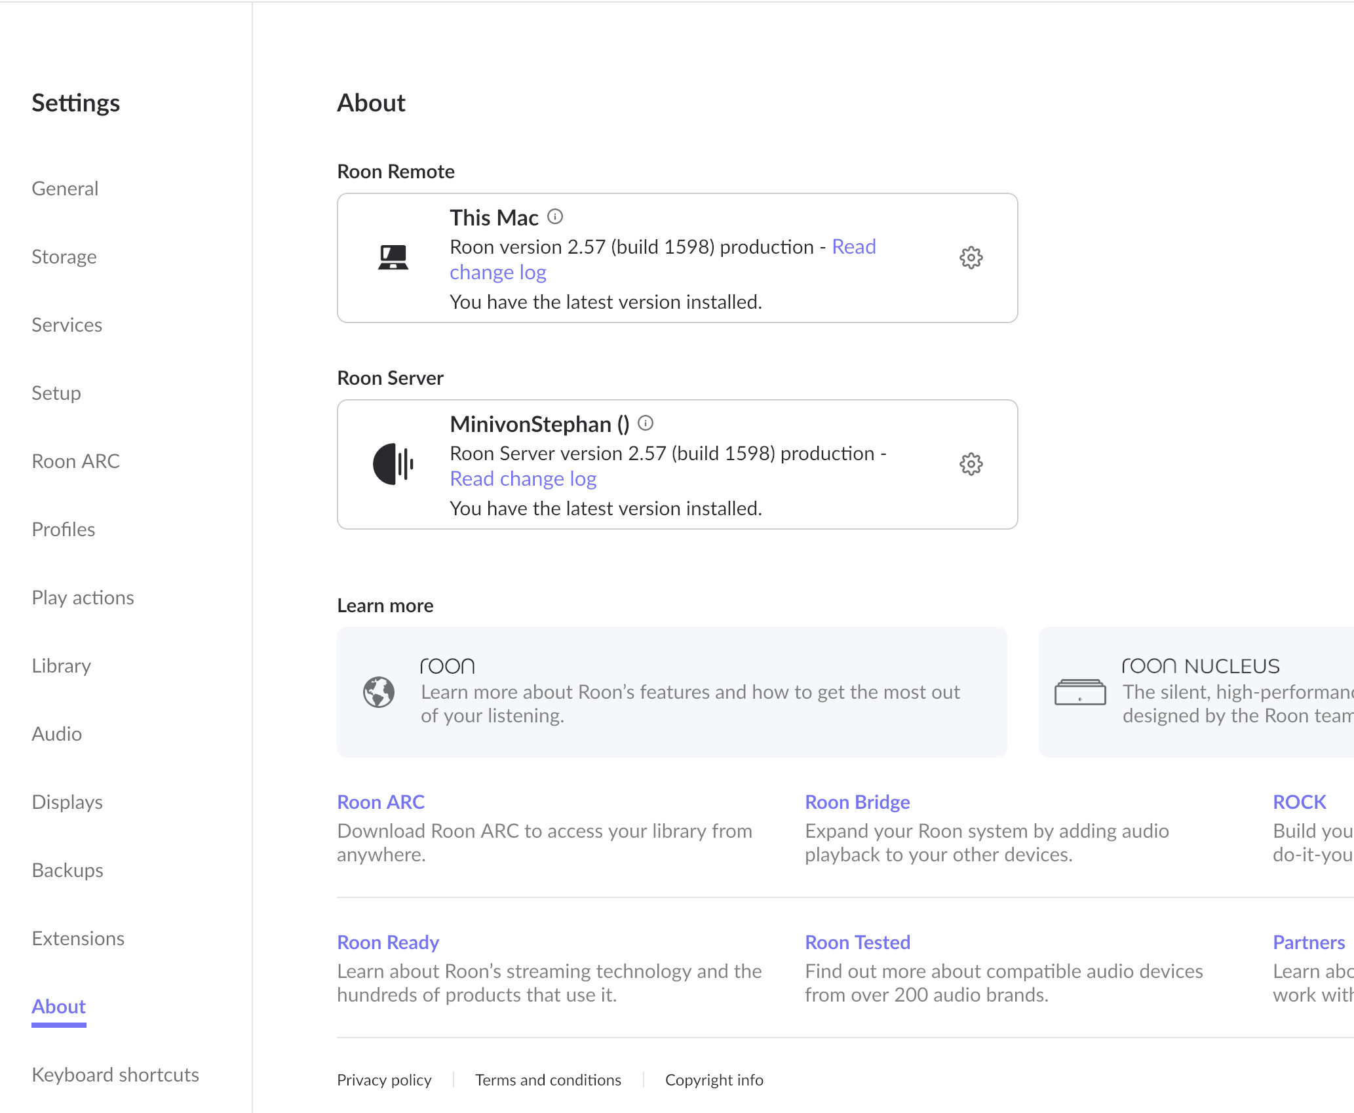Viewport: 1354px width, 1113px height.
Task: Click the Roon Server logo icon
Action: 393,464
